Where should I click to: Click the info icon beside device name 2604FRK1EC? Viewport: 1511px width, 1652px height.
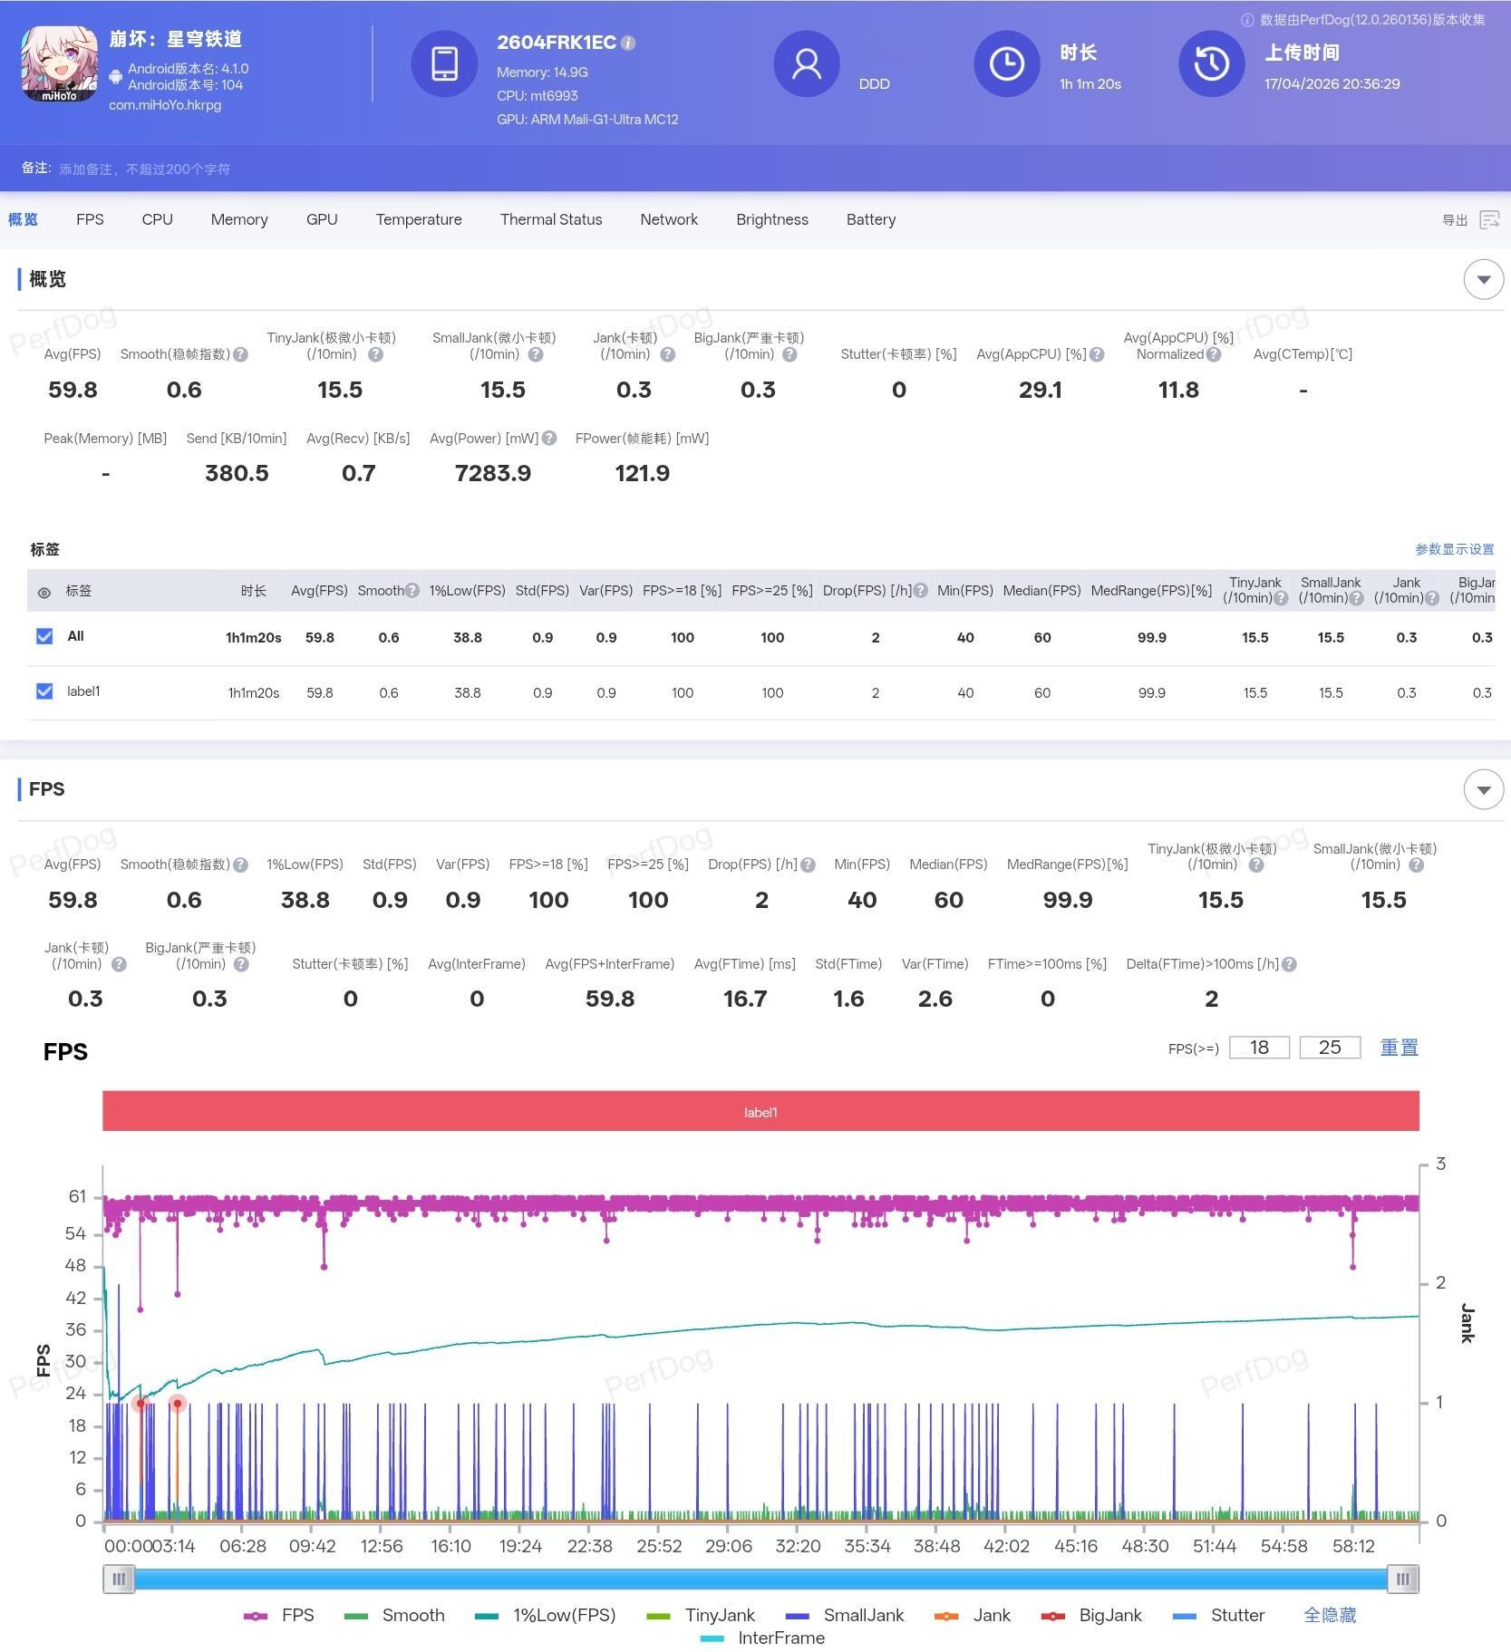pyautogui.click(x=628, y=43)
